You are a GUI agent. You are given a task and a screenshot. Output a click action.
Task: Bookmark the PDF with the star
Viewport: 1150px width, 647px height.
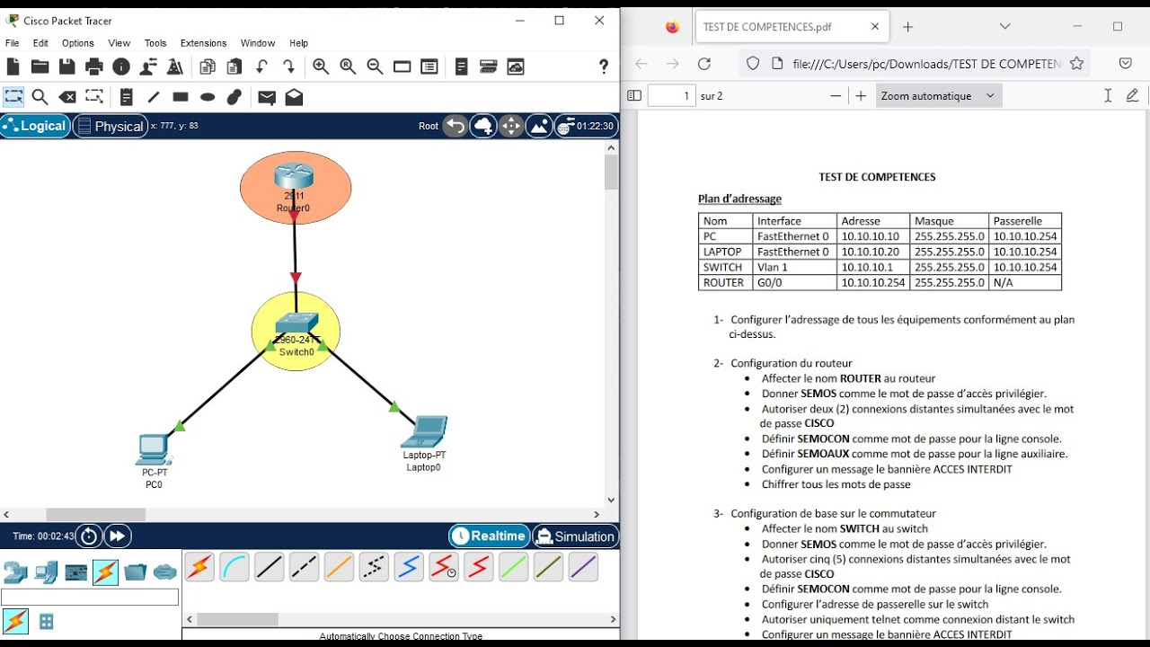click(x=1076, y=64)
